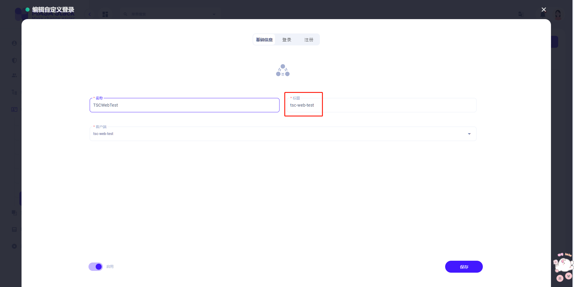This screenshot has height=287, width=574.
Task: Select the organization structure icon in sidebar
Action: click(14, 92)
